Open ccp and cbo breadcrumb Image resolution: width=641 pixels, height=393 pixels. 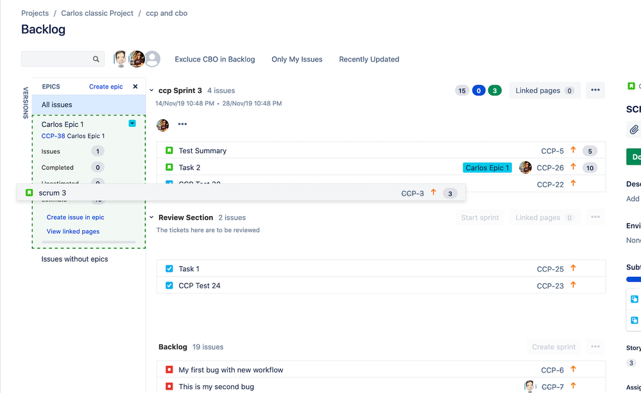166,13
